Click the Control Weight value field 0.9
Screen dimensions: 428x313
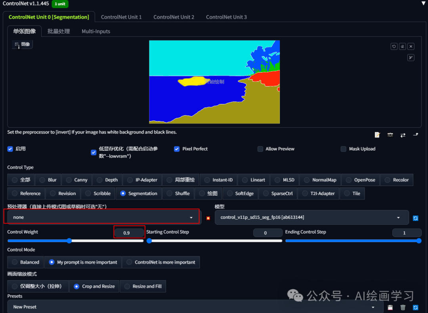[129, 233]
